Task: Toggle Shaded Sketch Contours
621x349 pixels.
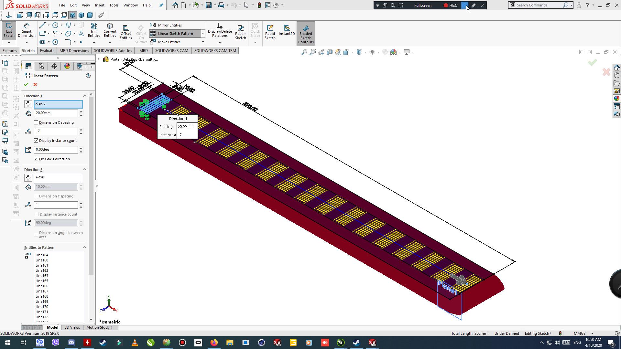Action: tap(306, 33)
